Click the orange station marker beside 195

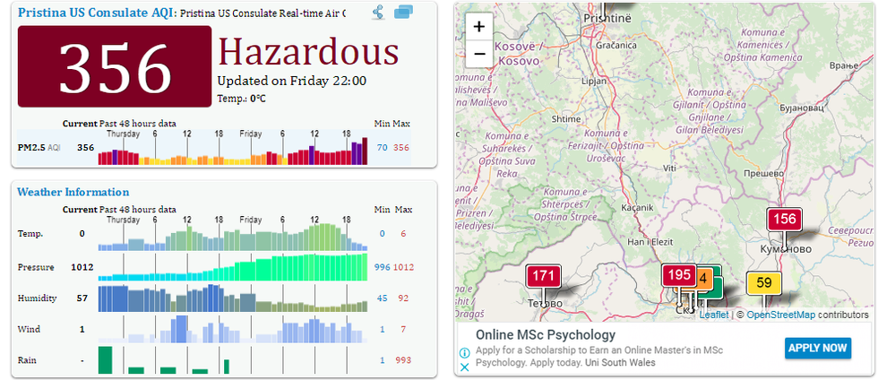tap(704, 278)
